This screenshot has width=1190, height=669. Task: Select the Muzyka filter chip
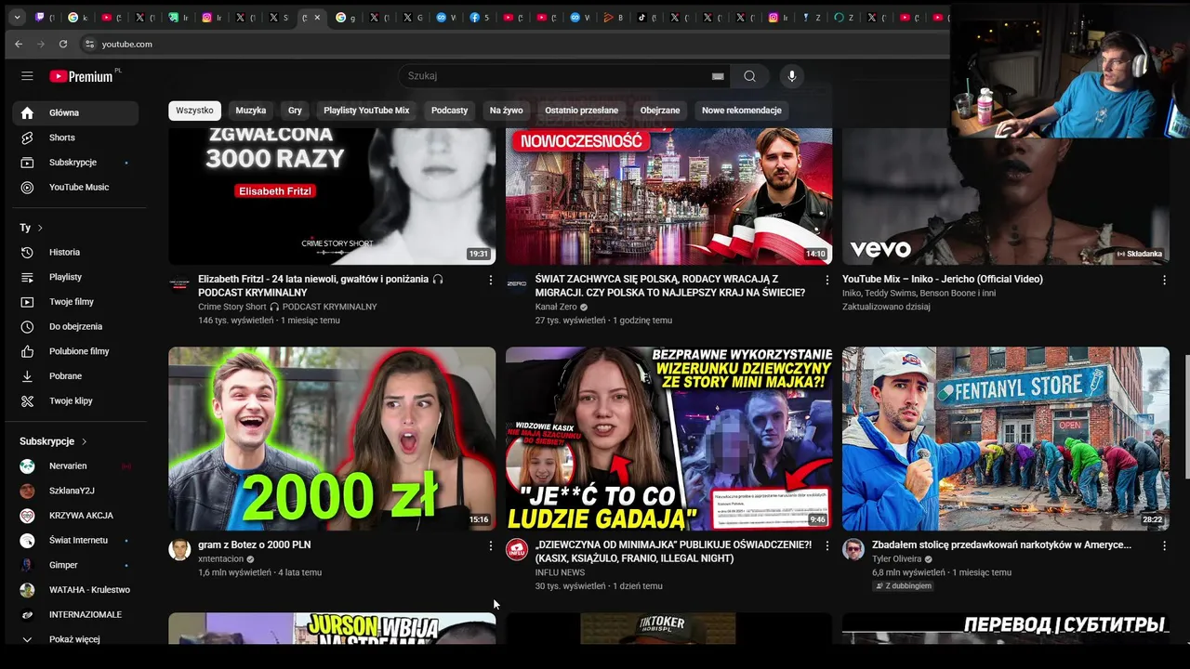pyautogui.click(x=251, y=111)
